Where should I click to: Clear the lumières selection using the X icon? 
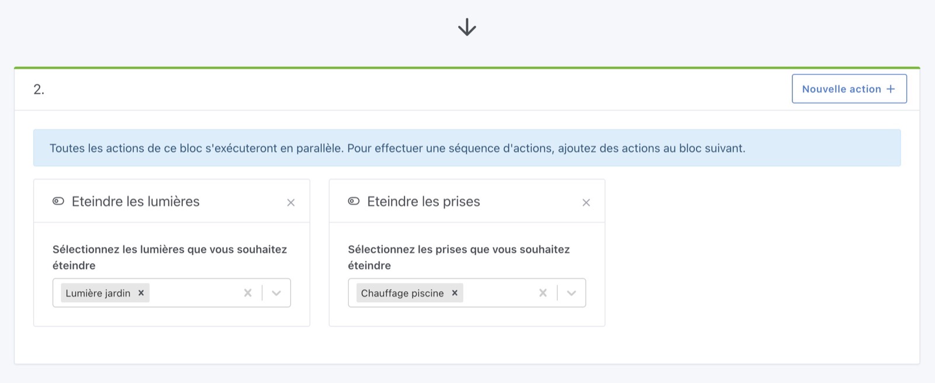[248, 292]
